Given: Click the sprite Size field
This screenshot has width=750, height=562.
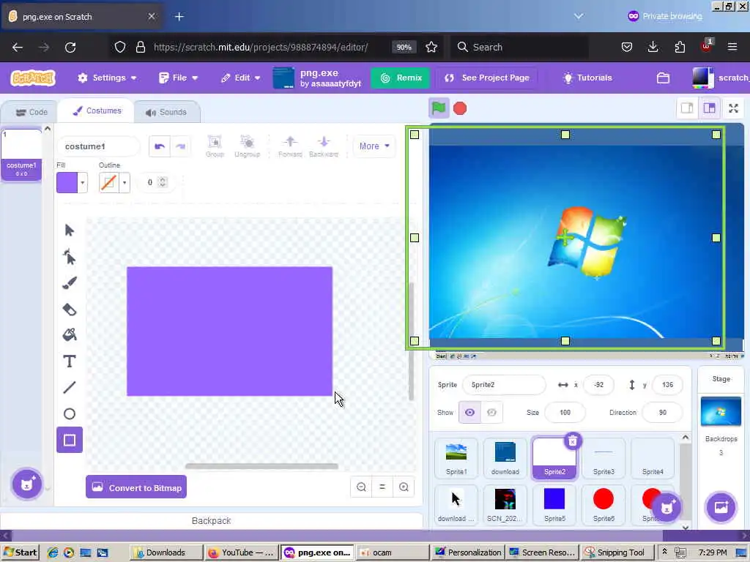Looking at the screenshot, I should tap(565, 413).
